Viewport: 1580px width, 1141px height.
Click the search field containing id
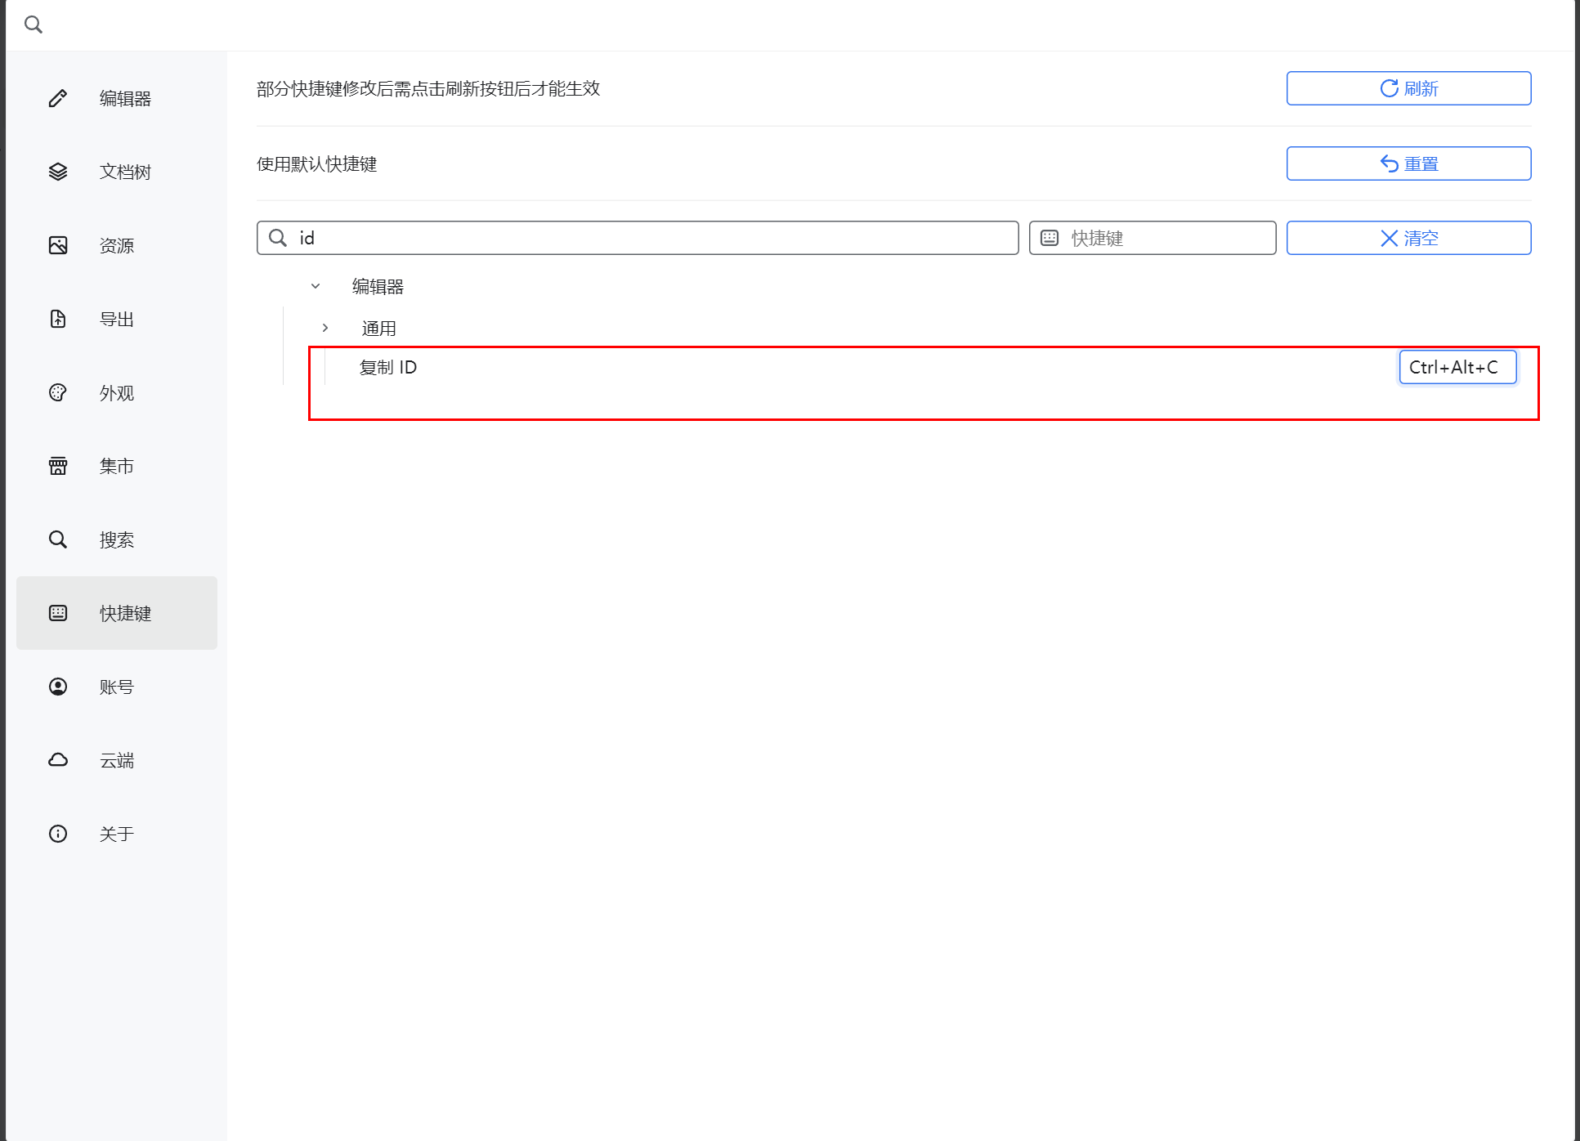(x=654, y=238)
